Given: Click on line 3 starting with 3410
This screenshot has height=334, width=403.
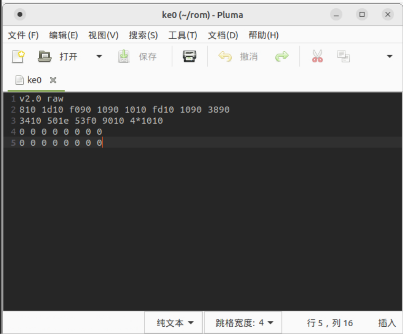Looking at the screenshot, I should tap(91, 120).
